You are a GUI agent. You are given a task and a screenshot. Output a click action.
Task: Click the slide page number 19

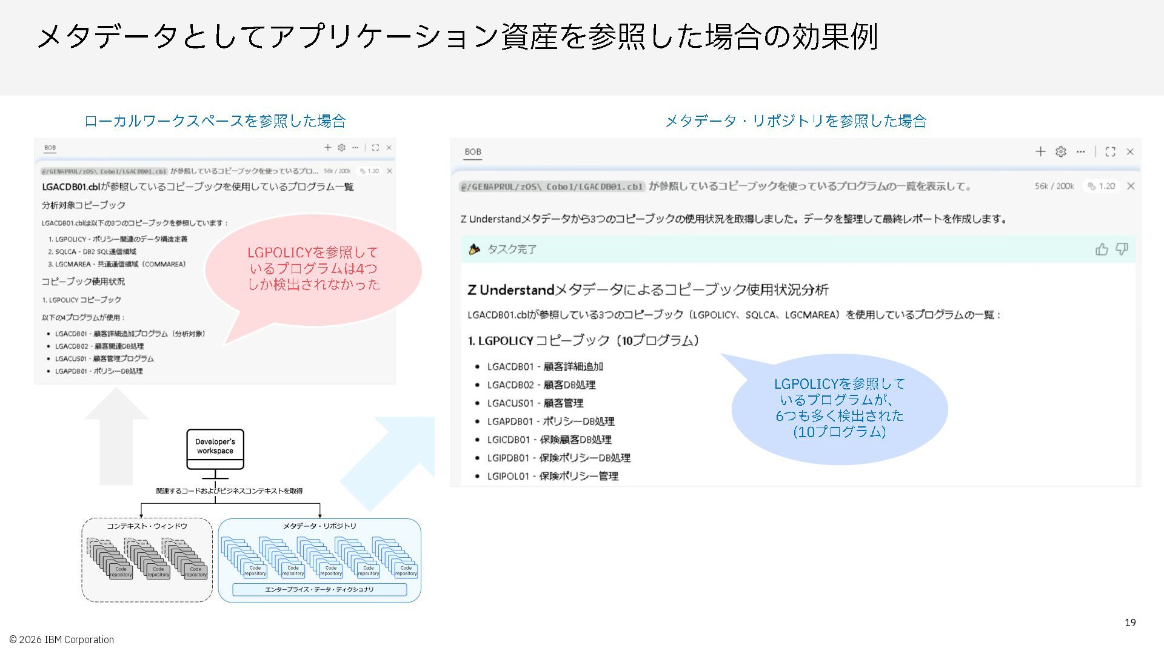pos(1130,623)
